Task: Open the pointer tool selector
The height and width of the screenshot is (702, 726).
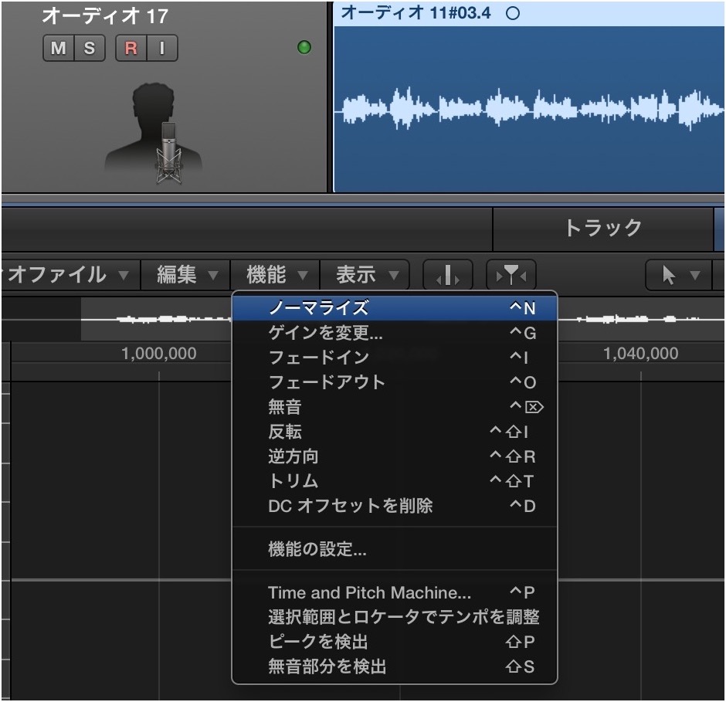Action: click(678, 275)
